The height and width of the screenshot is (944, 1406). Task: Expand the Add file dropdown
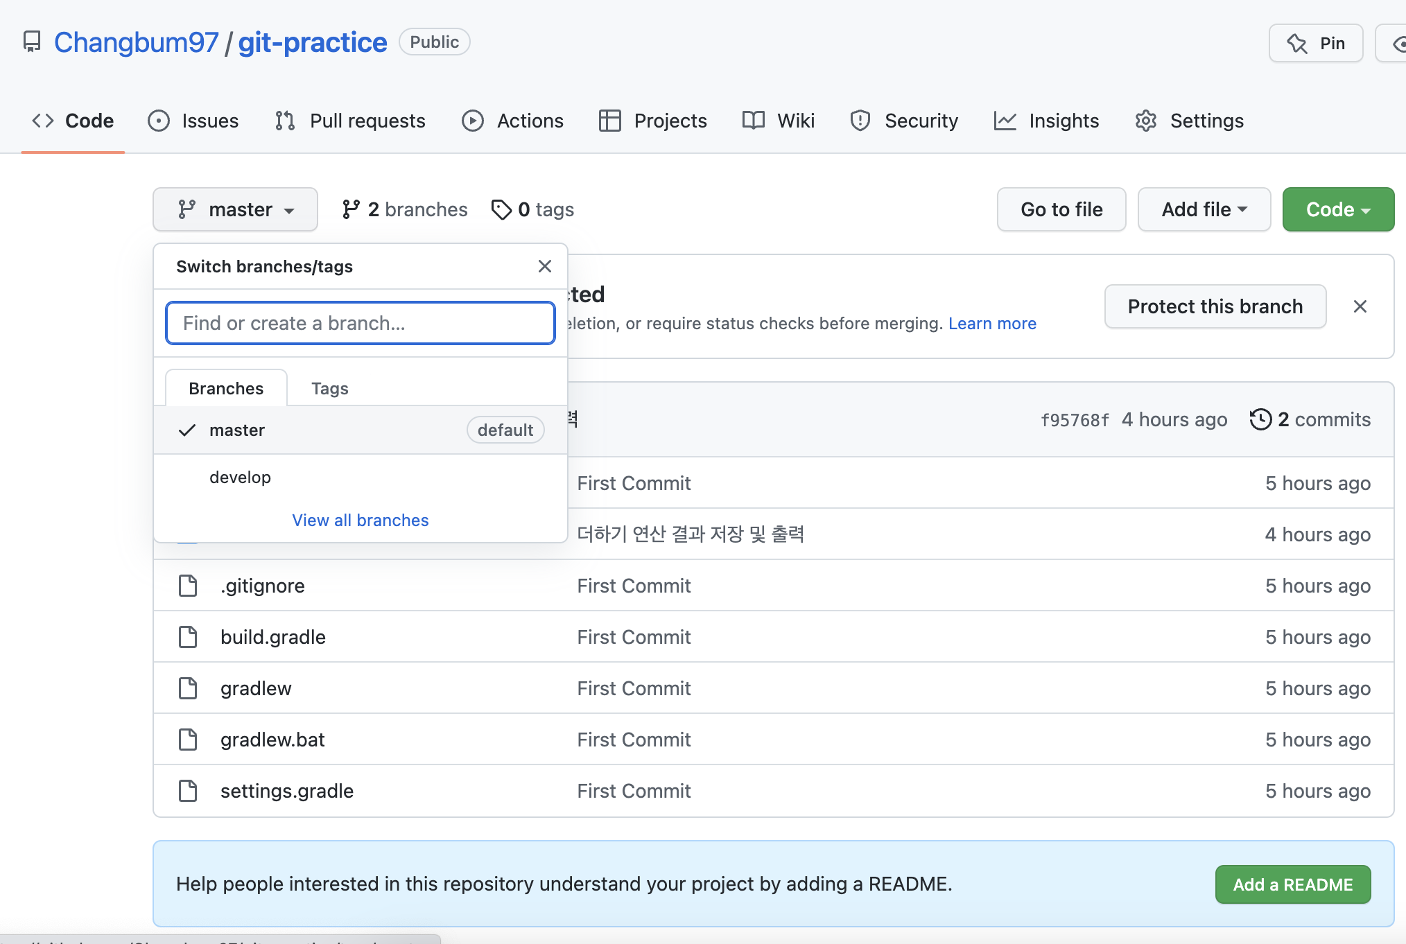click(x=1204, y=209)
